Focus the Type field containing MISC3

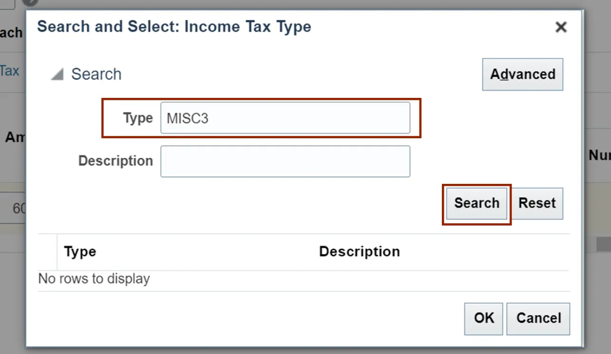tap(285, 118)
